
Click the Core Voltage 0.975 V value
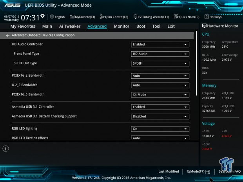point(227,59)
